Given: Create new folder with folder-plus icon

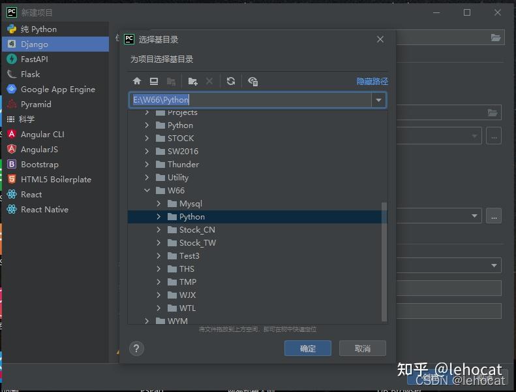Looking at the screenshot, I should 192,81.
